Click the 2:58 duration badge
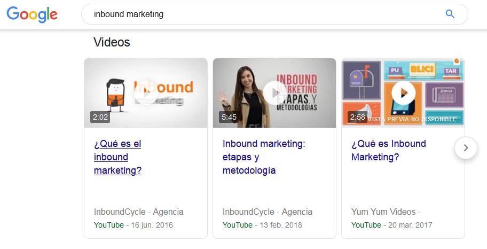The width and height of the screenshot is (487, 249). click(x=357, y=117)
